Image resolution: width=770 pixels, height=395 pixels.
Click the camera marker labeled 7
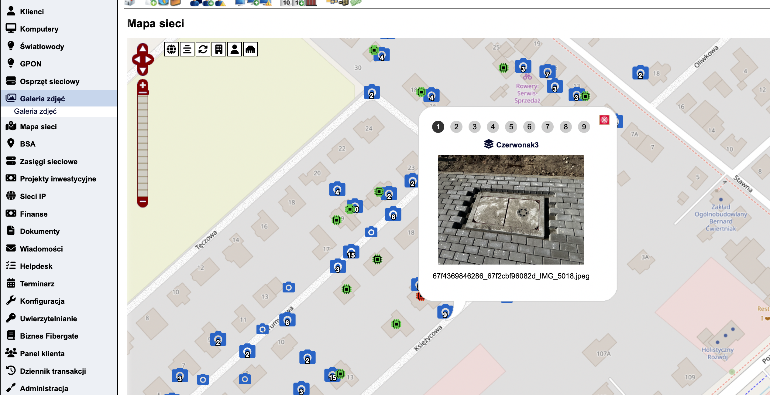click(547, 72)
